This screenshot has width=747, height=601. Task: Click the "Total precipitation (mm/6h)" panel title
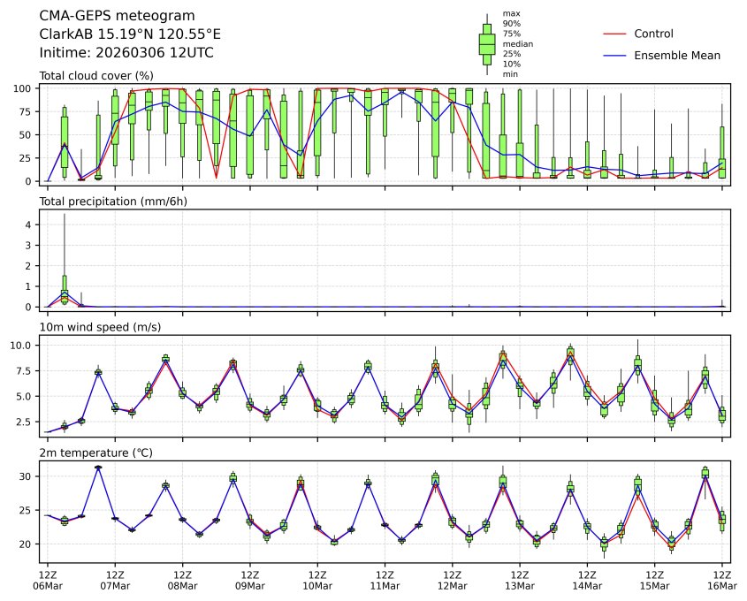pyautogui.click(x=114, y=202)
